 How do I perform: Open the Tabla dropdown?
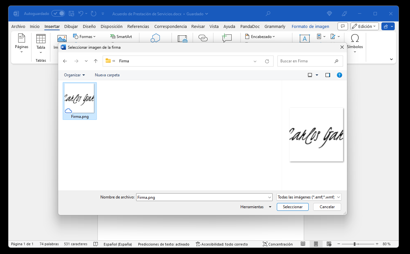point(41,44)
